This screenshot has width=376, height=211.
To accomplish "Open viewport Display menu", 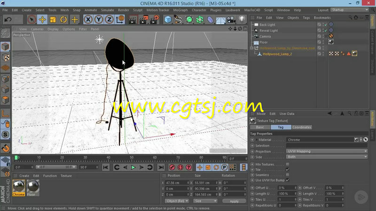I will (53, 29).
